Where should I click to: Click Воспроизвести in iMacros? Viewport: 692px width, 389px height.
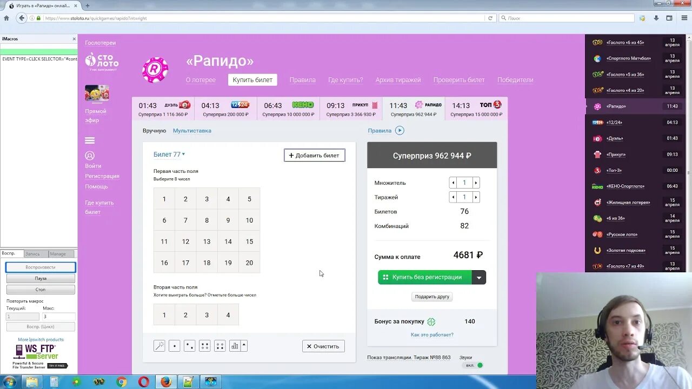[41, 267]
